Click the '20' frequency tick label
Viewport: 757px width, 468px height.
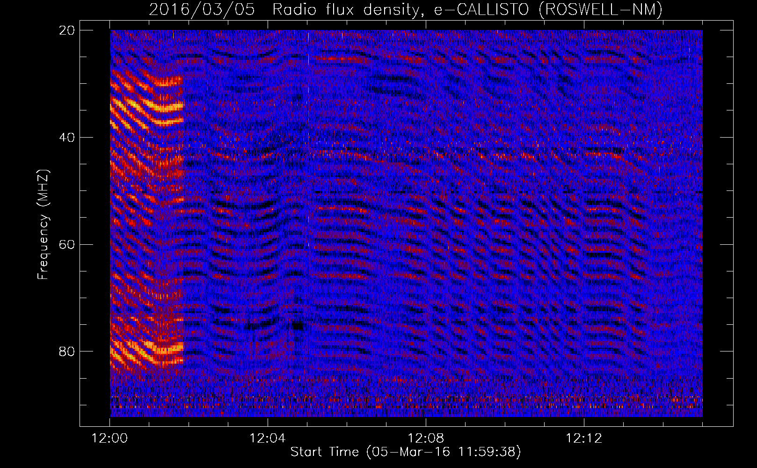coord(67,30)
